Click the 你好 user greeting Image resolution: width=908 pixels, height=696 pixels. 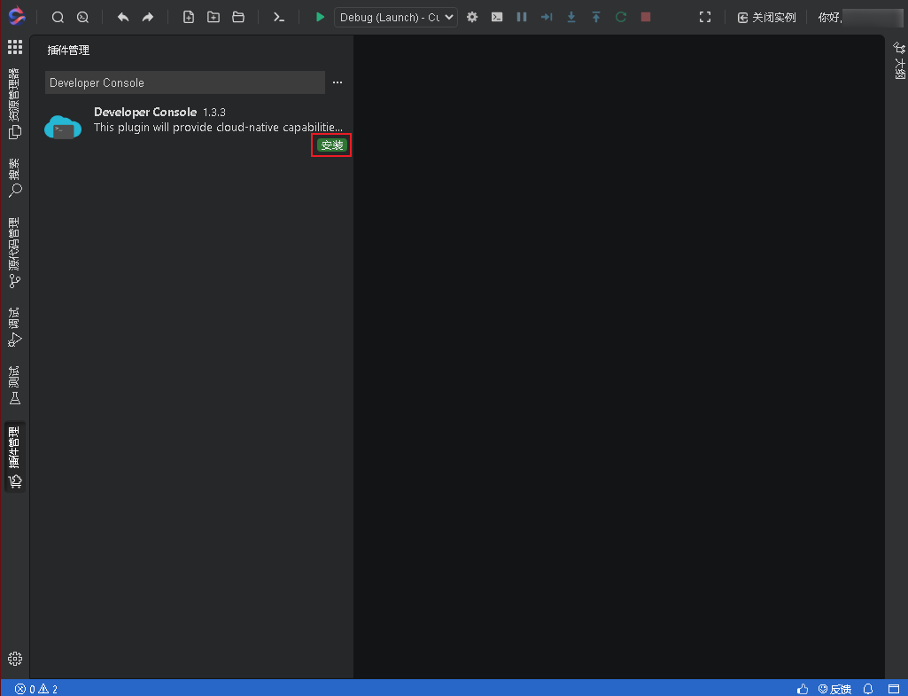[x=830, y=18]
